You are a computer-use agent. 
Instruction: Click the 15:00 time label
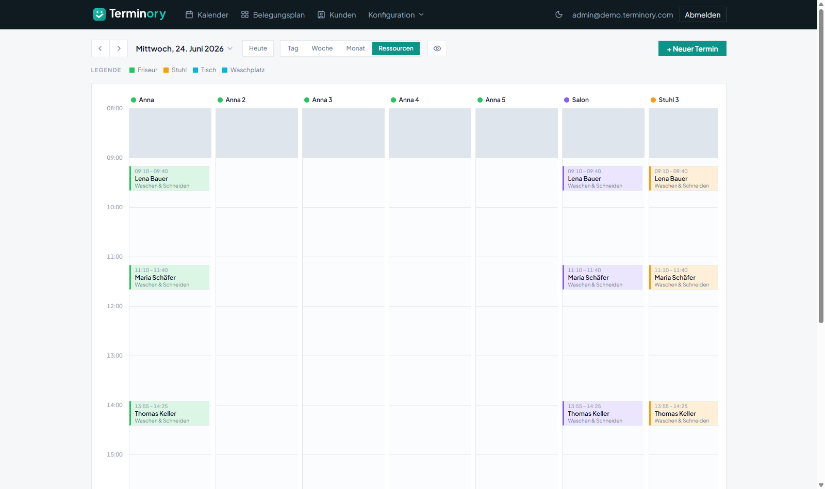click(x=114, y=454)
